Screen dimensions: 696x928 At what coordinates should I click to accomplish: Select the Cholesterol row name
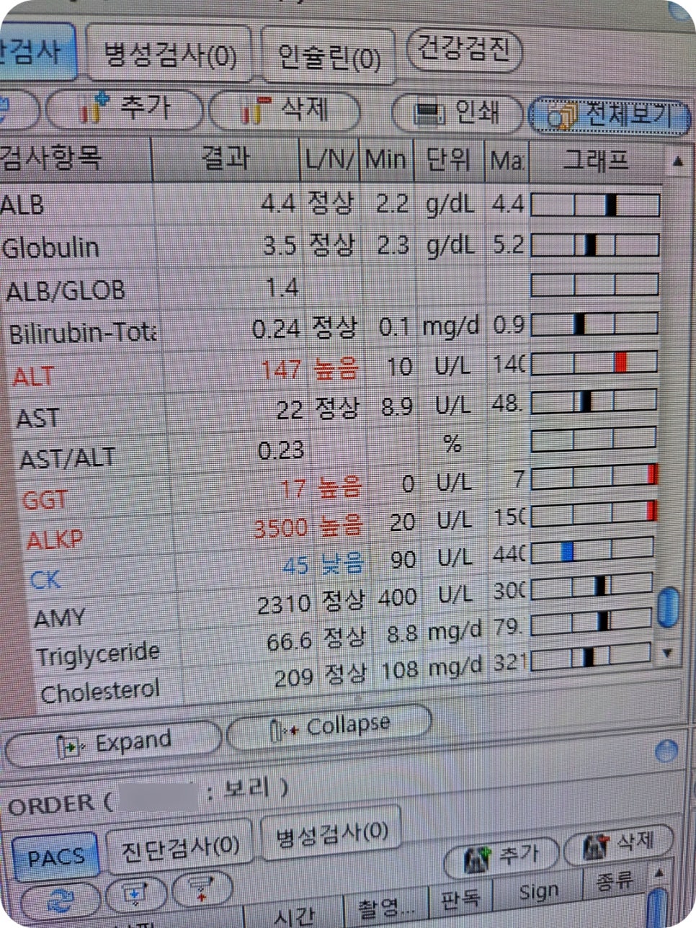[x=100, y=692]
